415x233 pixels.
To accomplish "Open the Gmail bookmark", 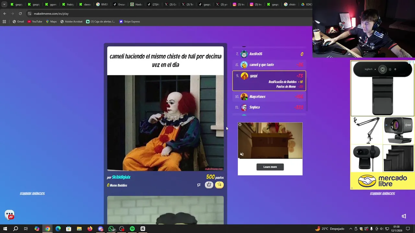I will click(18, 22).
